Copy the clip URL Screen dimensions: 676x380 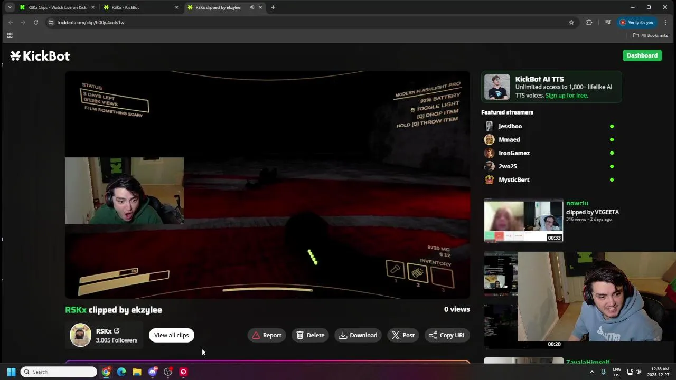pyautogui.click(x=447, y=335)
